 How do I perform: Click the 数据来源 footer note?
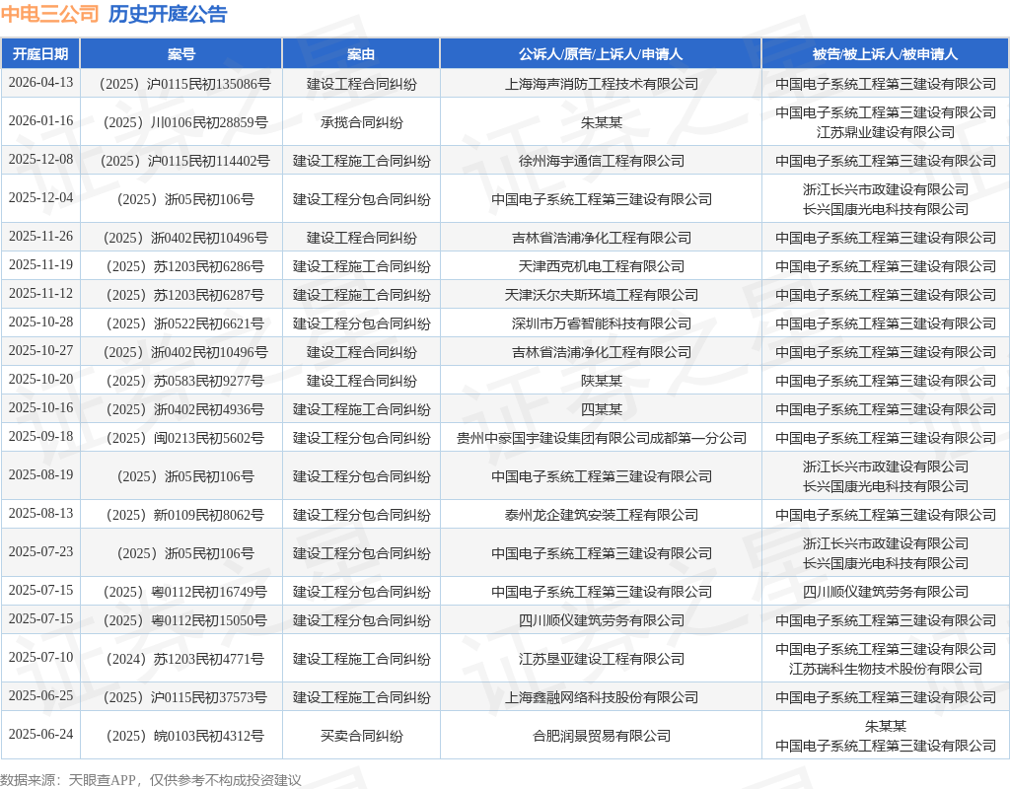tap(151, 780)
